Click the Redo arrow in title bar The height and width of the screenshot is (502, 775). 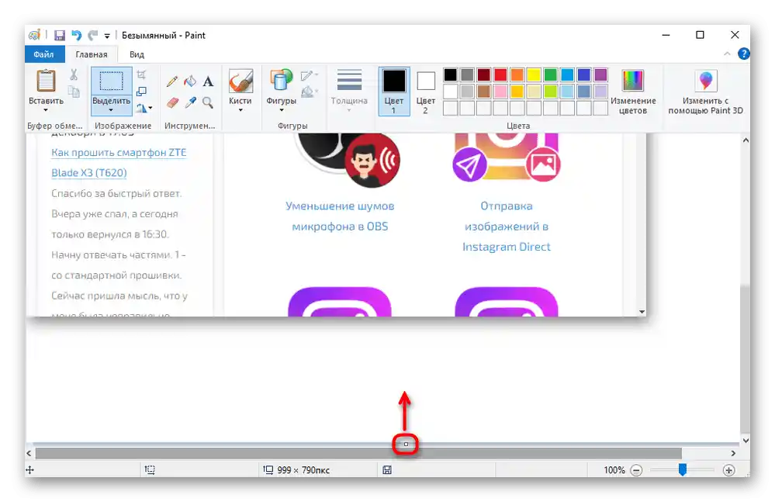(92, 36)
